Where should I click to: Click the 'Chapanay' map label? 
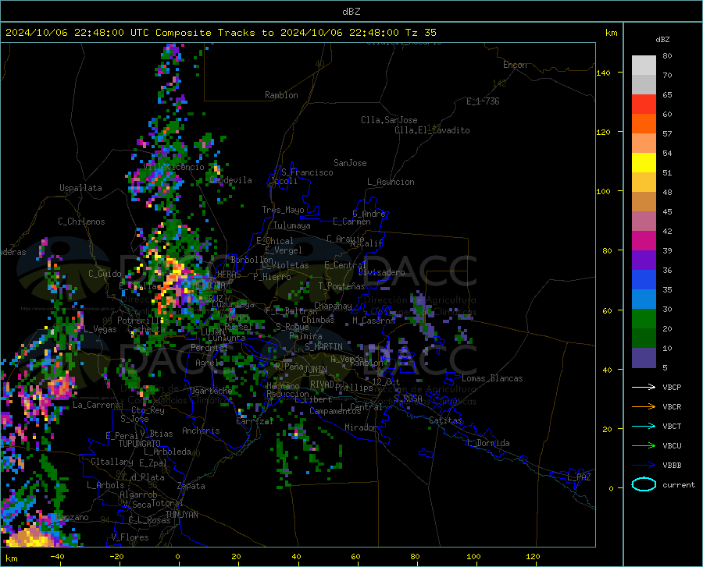click(x=333, y=306)
